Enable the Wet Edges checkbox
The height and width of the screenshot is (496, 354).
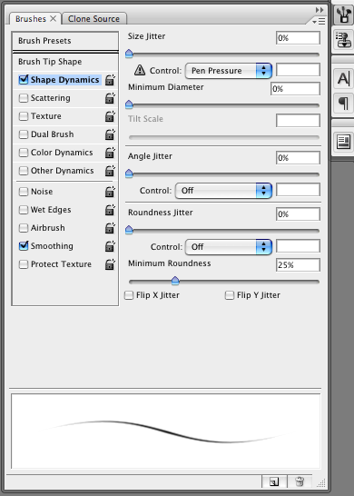[x=24, y=210]
